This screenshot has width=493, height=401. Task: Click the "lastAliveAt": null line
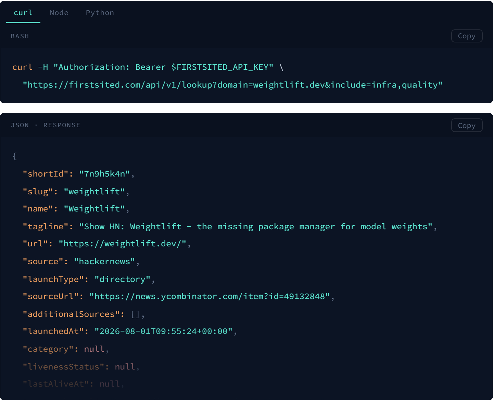(x=74, y=384)
